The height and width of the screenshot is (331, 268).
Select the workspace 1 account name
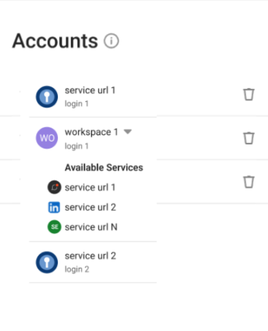pyautogui.click(x=91, y=132)
